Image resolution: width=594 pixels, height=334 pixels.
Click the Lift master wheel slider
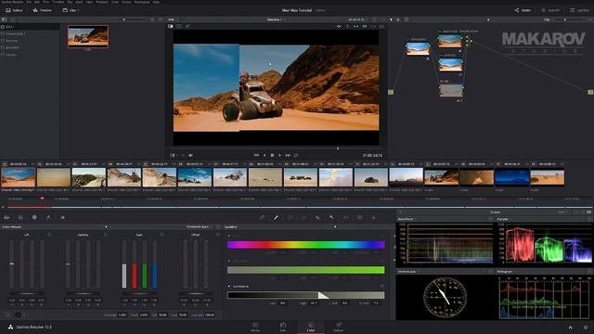27,293
